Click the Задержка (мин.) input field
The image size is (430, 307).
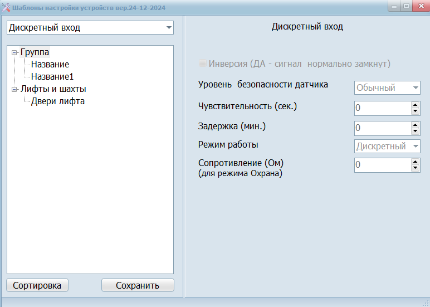(382, 128)
